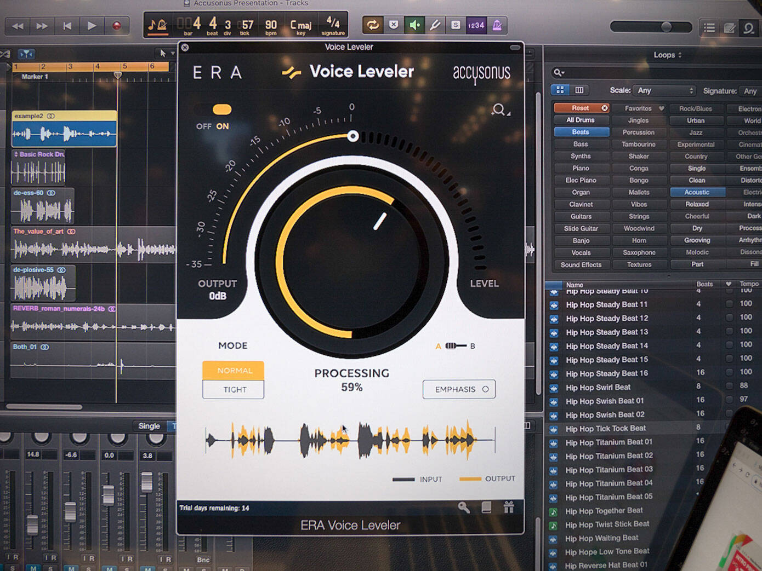Click loop icon beside Hip Hop Titanium Beat 01
The height and width of the screenshot is (571, 762).
click(x=554, y=442)
